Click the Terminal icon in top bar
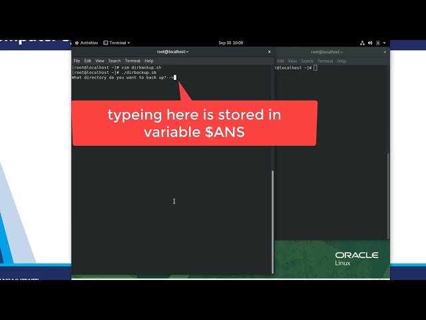The height and width of the screenshot is (320, 426). (x=106, y=43)
